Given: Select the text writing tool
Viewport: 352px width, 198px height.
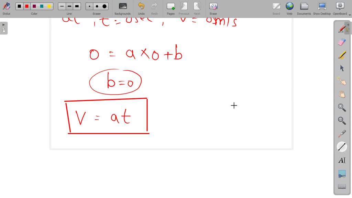Looking at the screenshot, I should point(342,160).
